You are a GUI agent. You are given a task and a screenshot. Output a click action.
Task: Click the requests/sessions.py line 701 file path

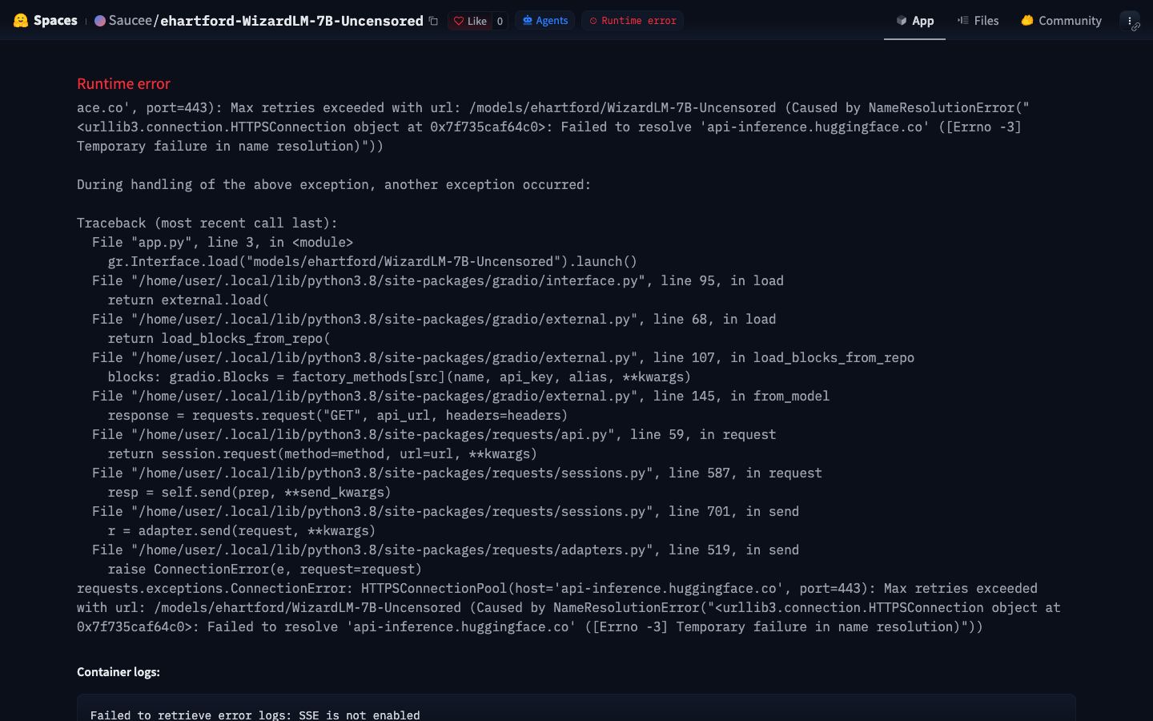pyautogui.click(x=445, y=511)
